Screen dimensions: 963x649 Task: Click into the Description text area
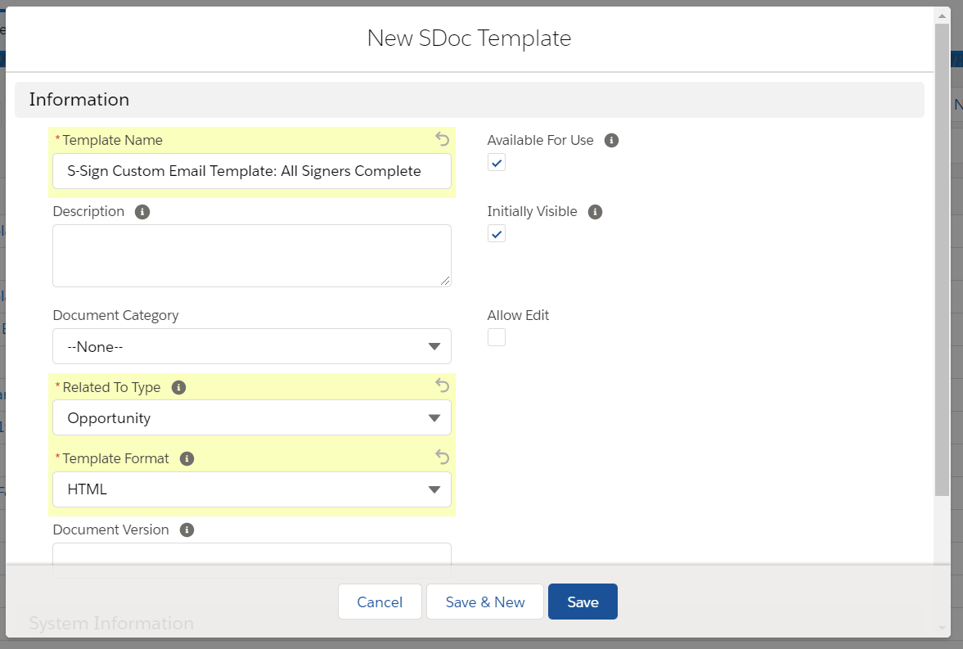click(x=252, y=255)
